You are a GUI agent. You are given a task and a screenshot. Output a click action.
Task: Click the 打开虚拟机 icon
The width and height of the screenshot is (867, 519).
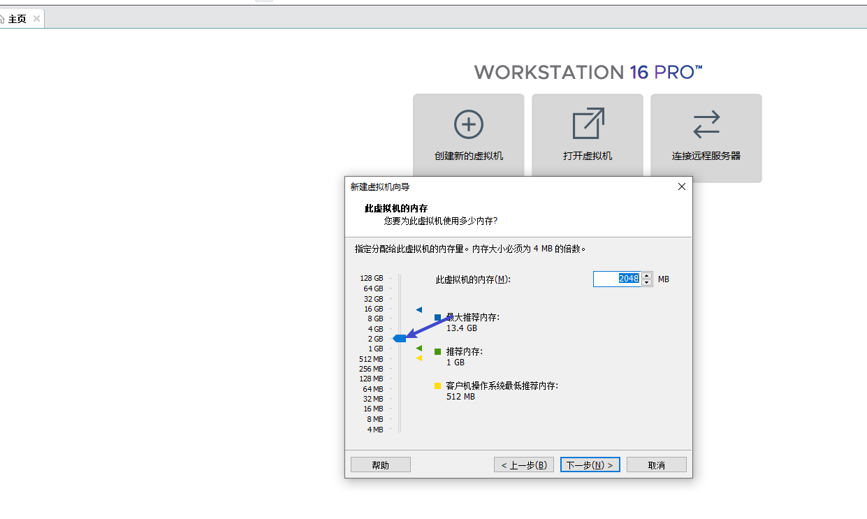point(588,124)
